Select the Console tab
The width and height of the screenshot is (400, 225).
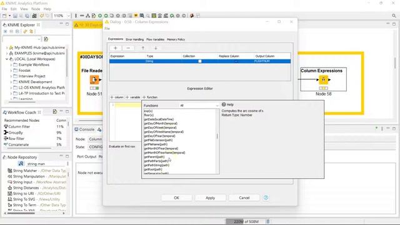pyautogui.click(x=84, y=129)
